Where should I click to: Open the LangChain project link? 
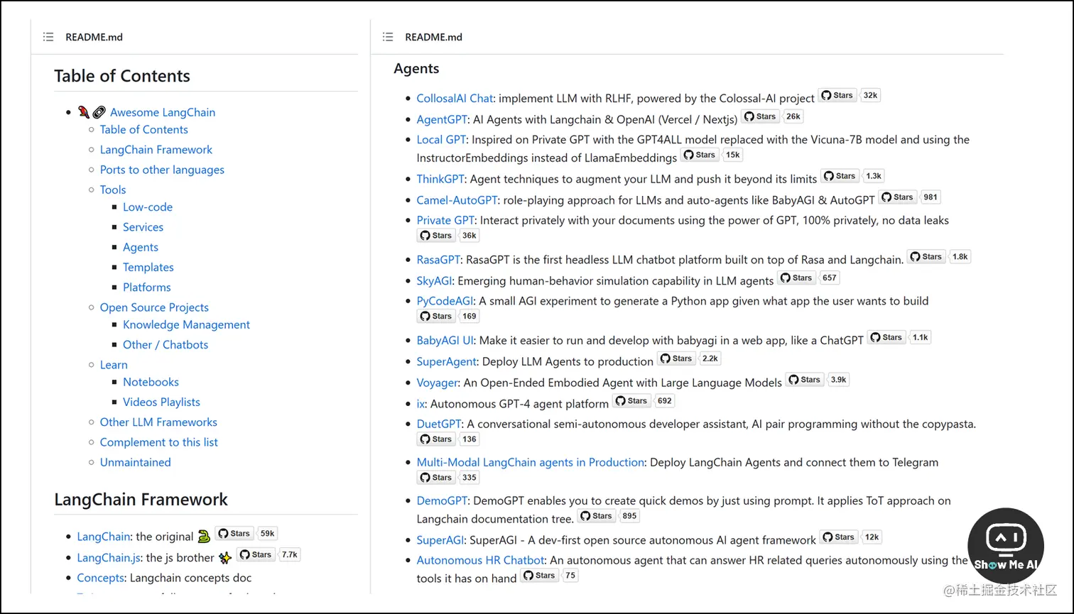pos(104,537)
